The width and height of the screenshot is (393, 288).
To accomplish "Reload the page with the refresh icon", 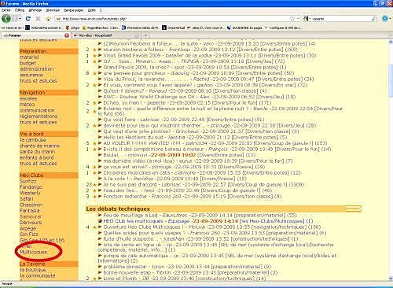I will click(x=28, y=19).
